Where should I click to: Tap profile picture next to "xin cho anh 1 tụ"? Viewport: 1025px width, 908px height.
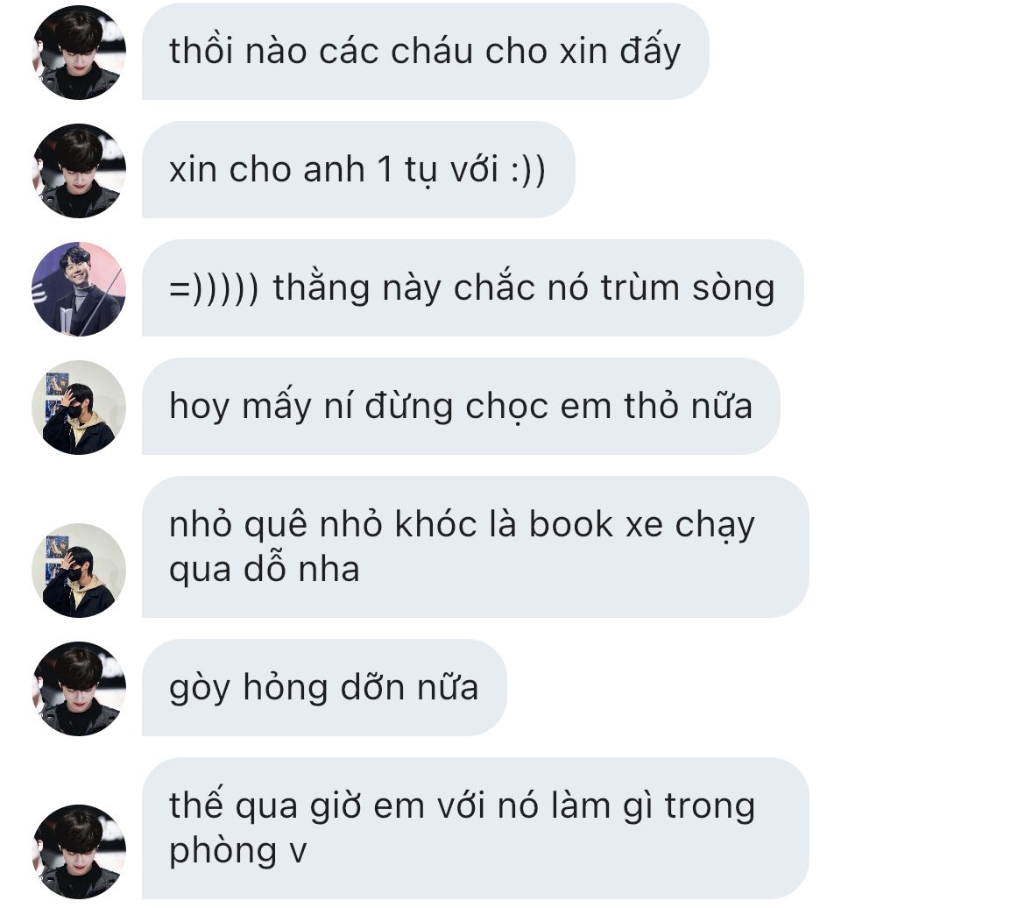[79, 171]
